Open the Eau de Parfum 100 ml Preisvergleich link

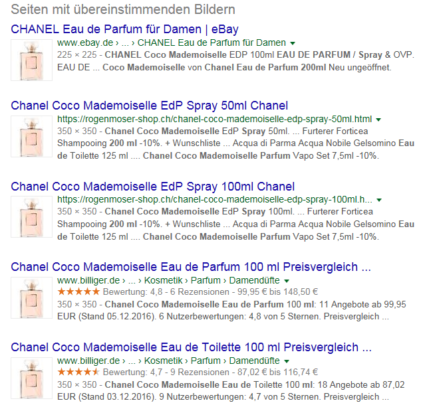click(191, 267)
